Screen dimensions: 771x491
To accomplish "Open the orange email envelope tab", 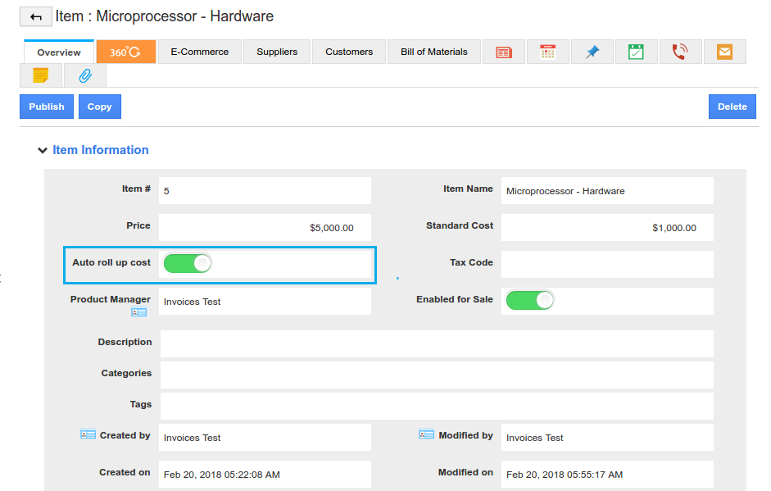I will click(724, 52).
